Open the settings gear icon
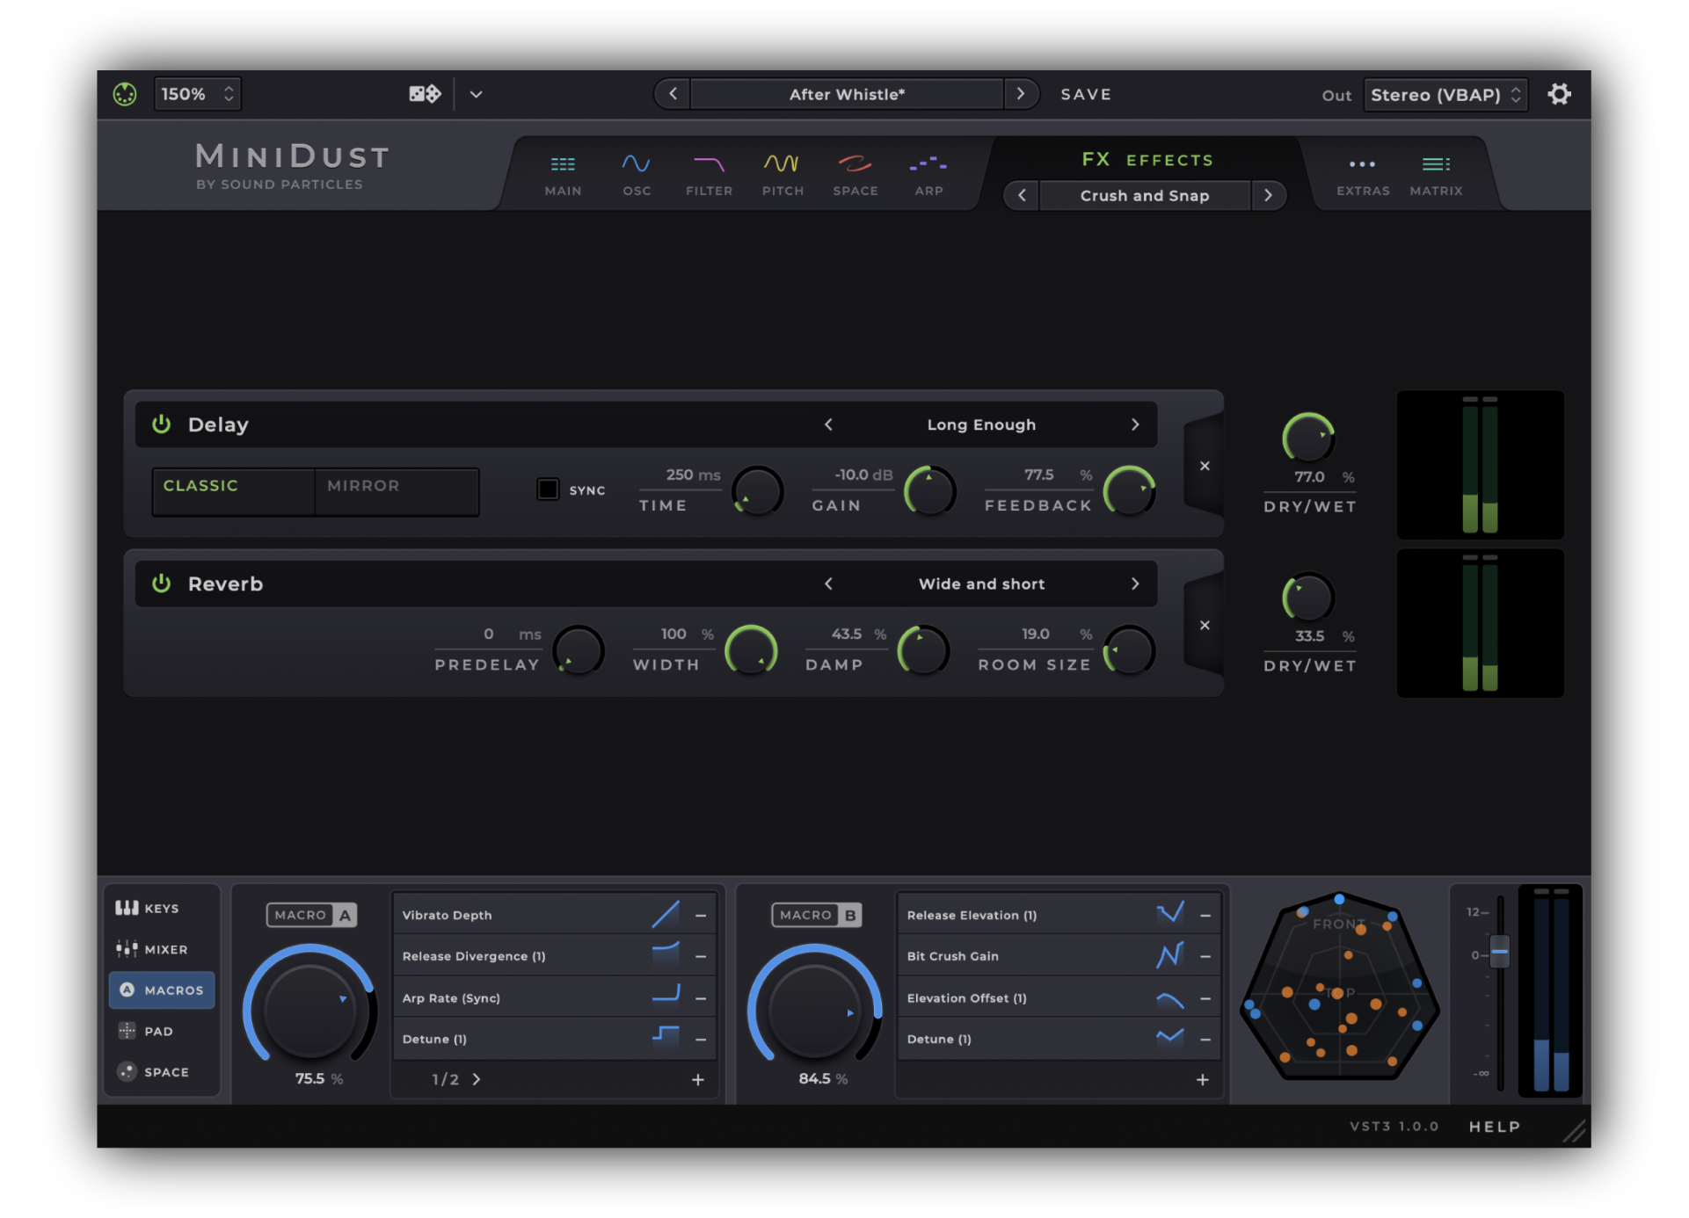 click(x=1559, y=94)
